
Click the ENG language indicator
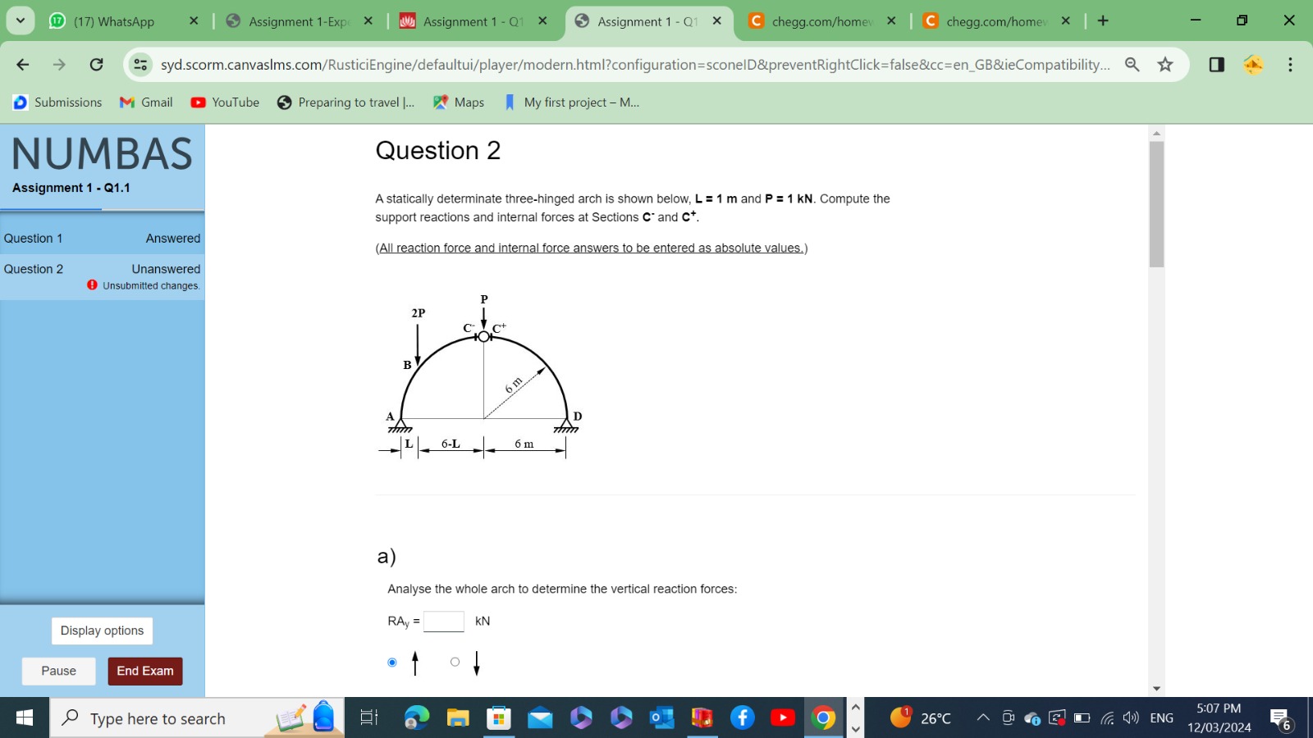[1161, 718]
